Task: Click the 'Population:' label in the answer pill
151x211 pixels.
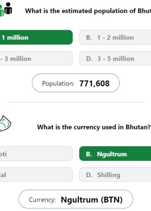Action: click(58, 83)
